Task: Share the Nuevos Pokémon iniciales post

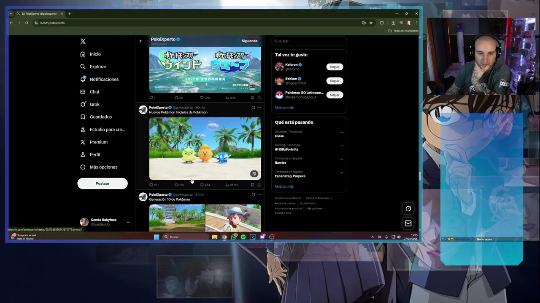Action: [x=259, y=185]
